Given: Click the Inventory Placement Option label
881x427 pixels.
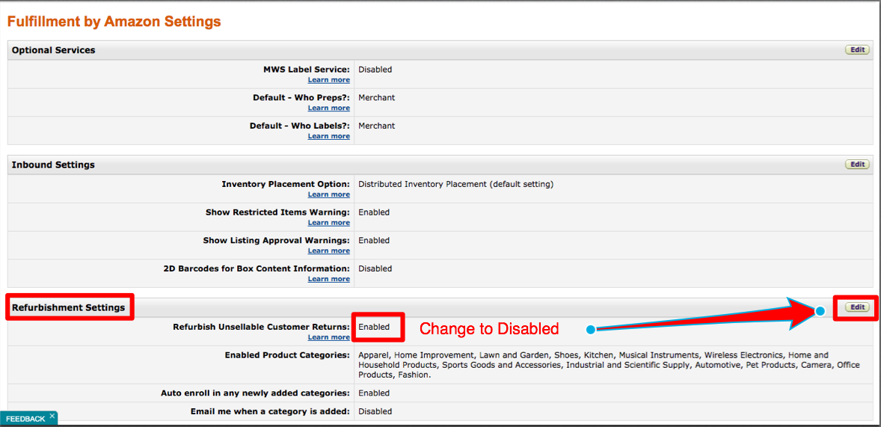Looking at the screenshot, I should [x=286, y=184].
